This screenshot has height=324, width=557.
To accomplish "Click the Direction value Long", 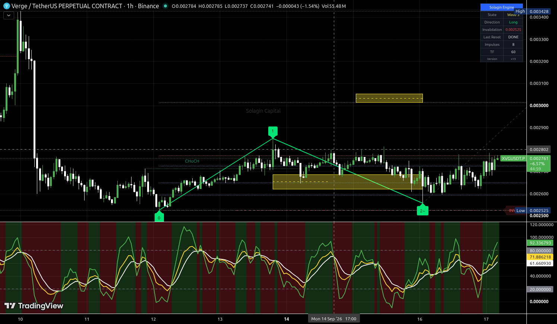I will [x=513, y=22].
